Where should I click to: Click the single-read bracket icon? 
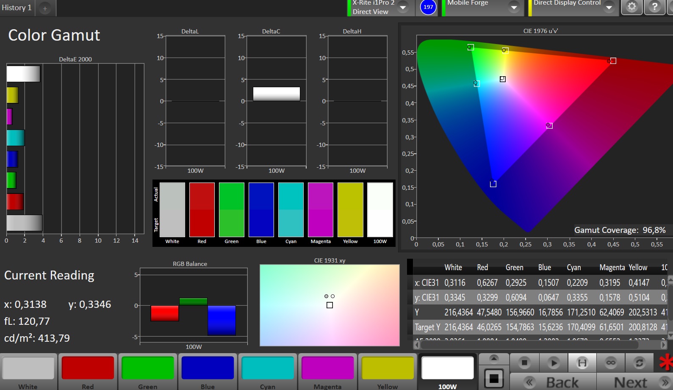pos(582,363)
